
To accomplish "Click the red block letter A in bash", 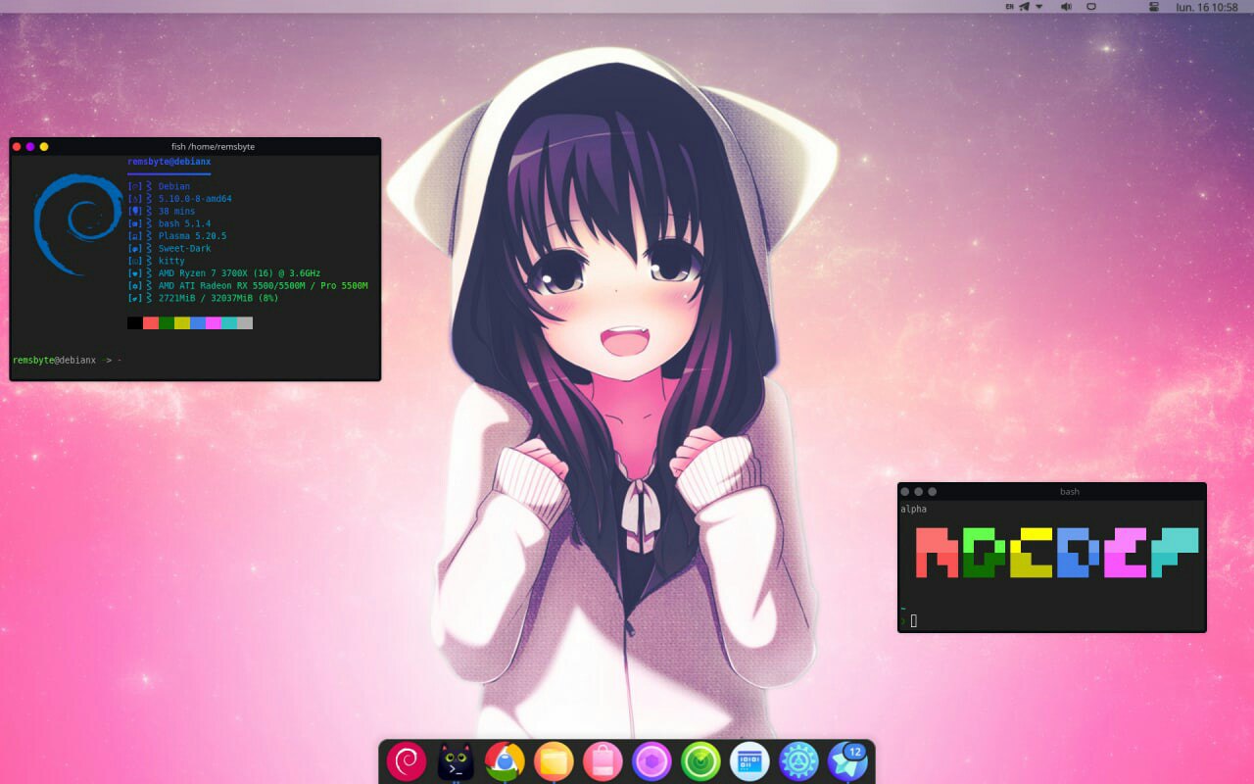I will [x=937, y=553].
